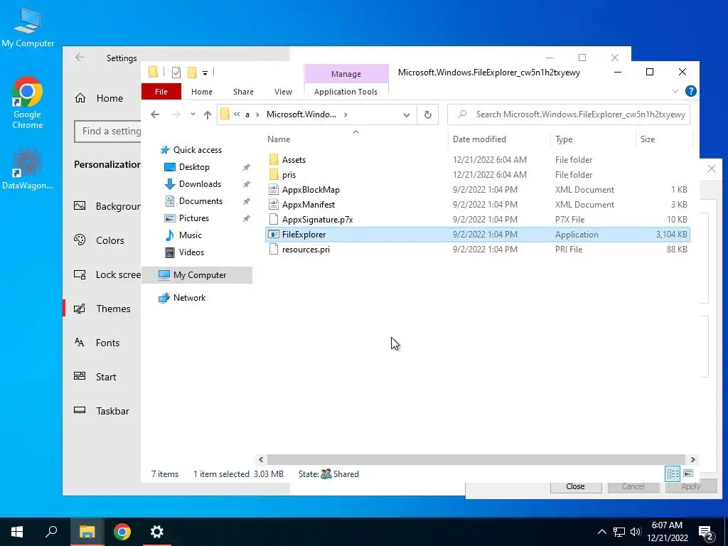The image size is (728, 546).
Task: Select the AppxManifest XML file
Action: [x=309, y=204]
